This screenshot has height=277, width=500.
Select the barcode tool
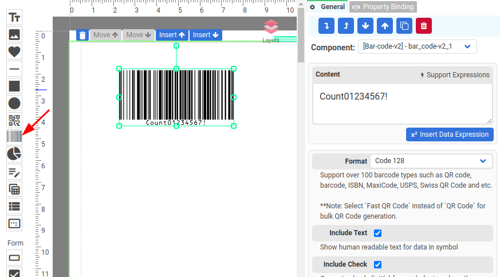point(14,137)
